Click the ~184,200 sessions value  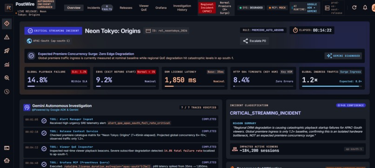(259, 150)
